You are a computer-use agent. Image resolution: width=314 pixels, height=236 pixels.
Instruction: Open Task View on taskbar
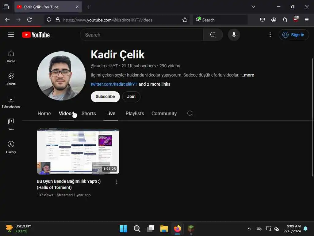click(150, 229)
